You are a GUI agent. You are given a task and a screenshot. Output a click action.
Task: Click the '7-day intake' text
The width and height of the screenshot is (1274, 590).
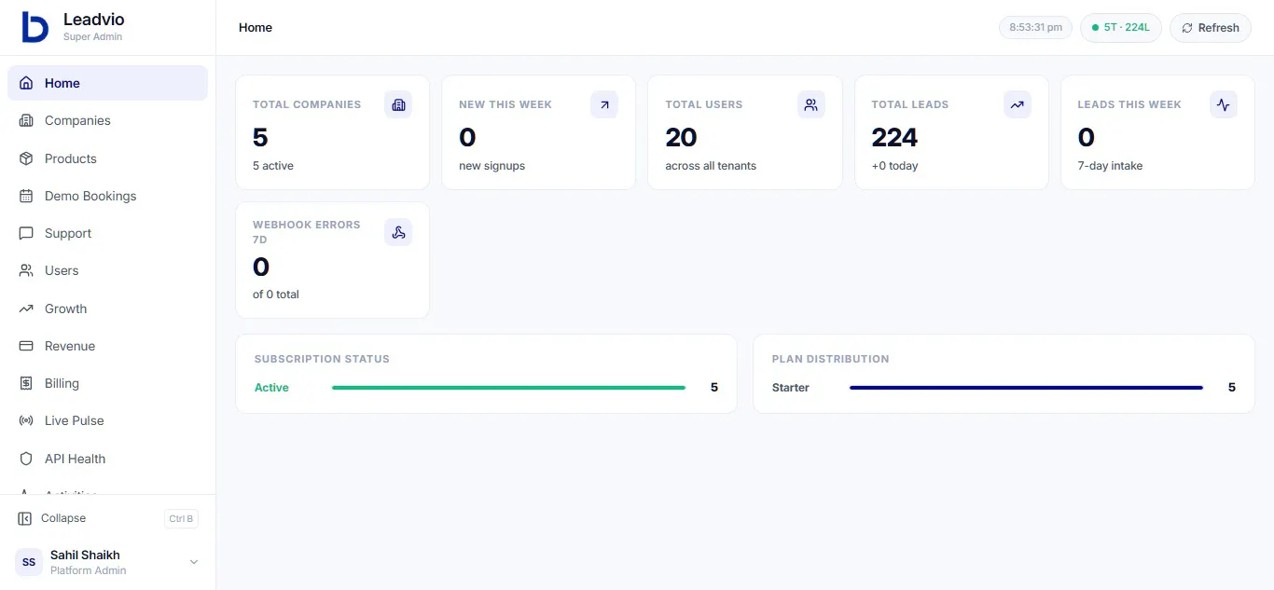1110,166
